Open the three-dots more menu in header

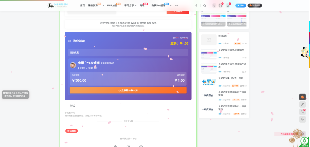coord(176,5)
